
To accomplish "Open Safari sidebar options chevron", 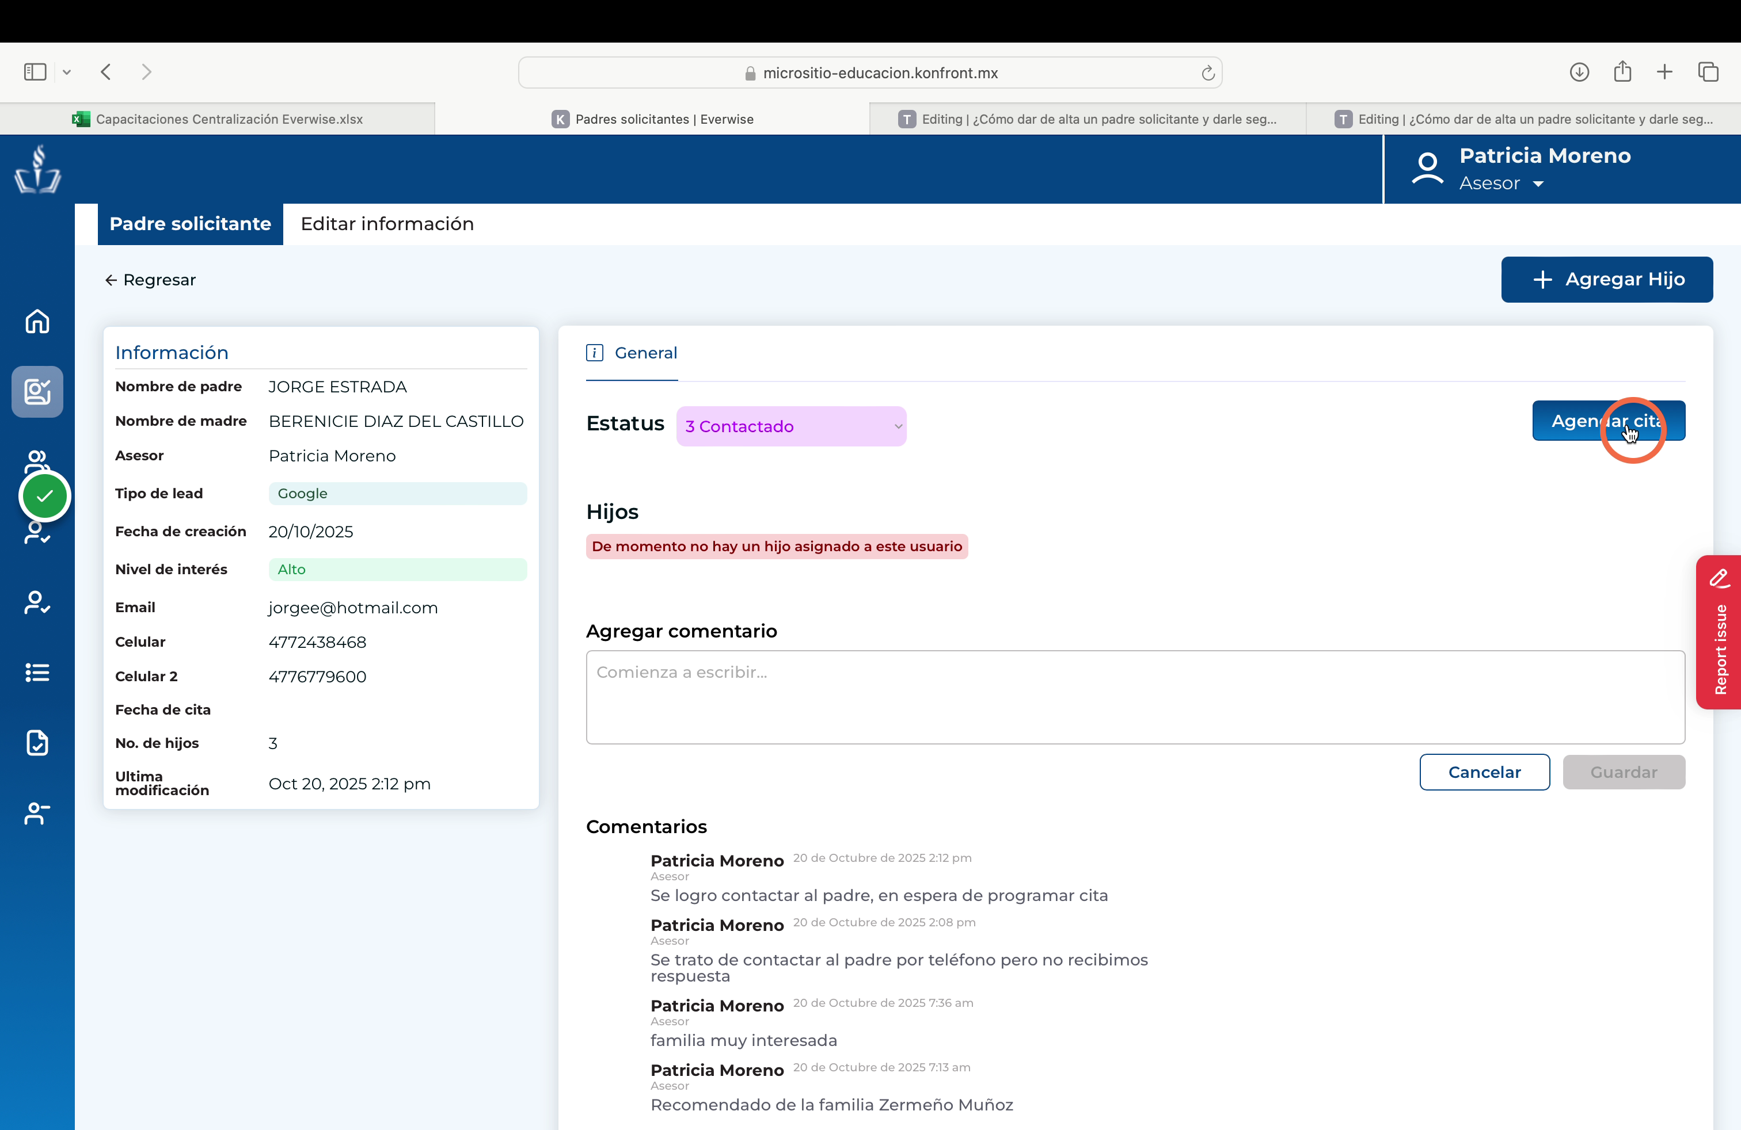I will point(67,71).
